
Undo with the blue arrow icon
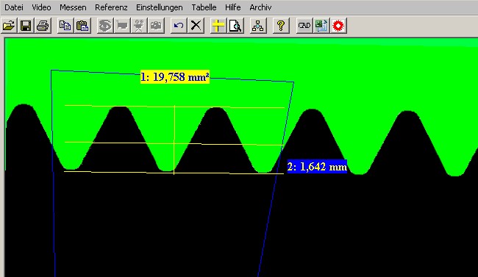click(x=179, y=26)
